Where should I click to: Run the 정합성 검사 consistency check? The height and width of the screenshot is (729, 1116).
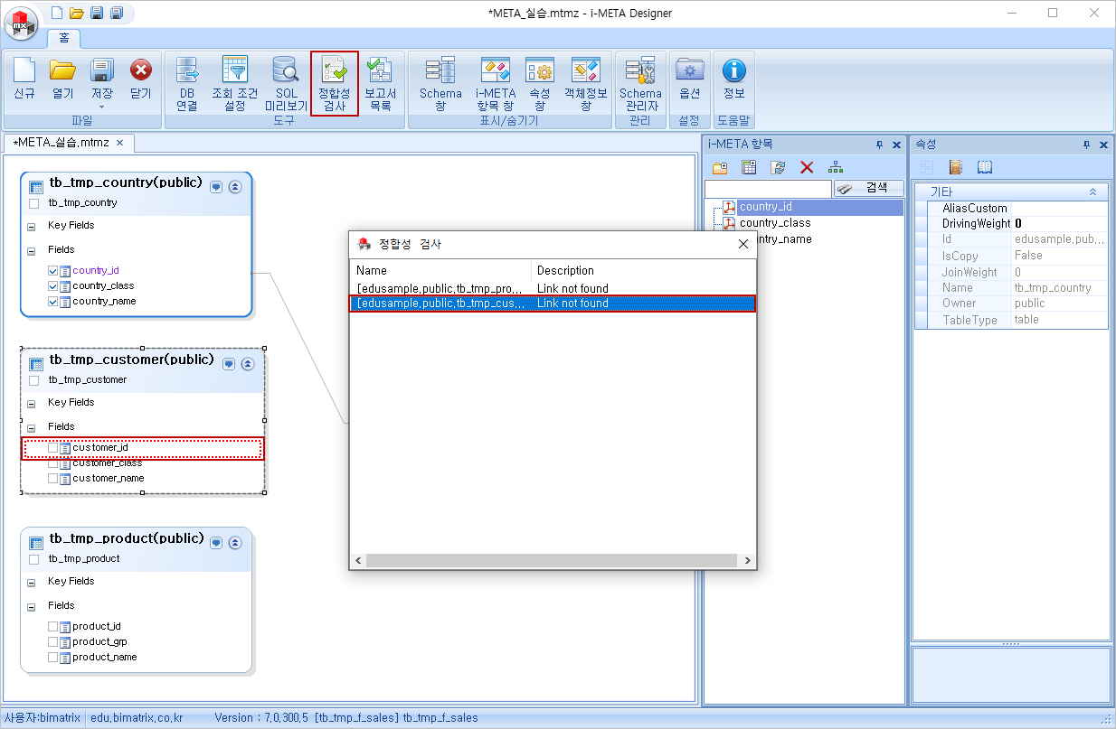335,83
